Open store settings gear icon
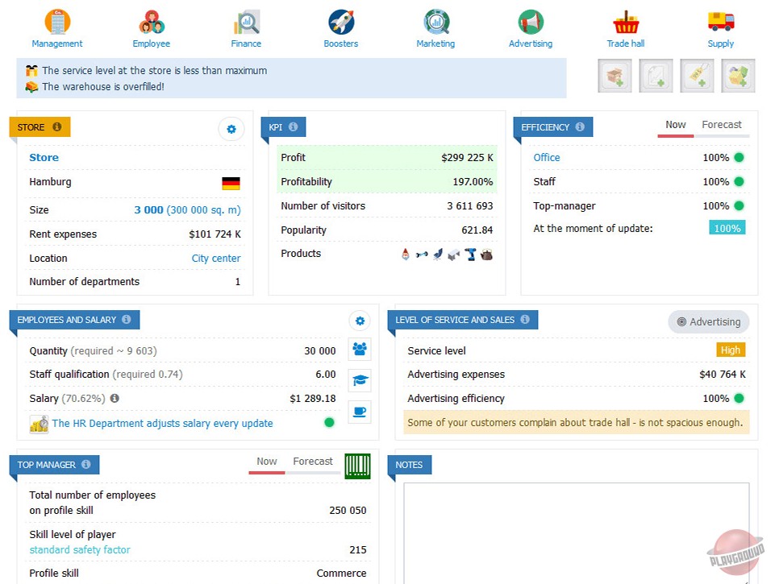The height and width of the screenshot is (584, 775). [231, 129]
